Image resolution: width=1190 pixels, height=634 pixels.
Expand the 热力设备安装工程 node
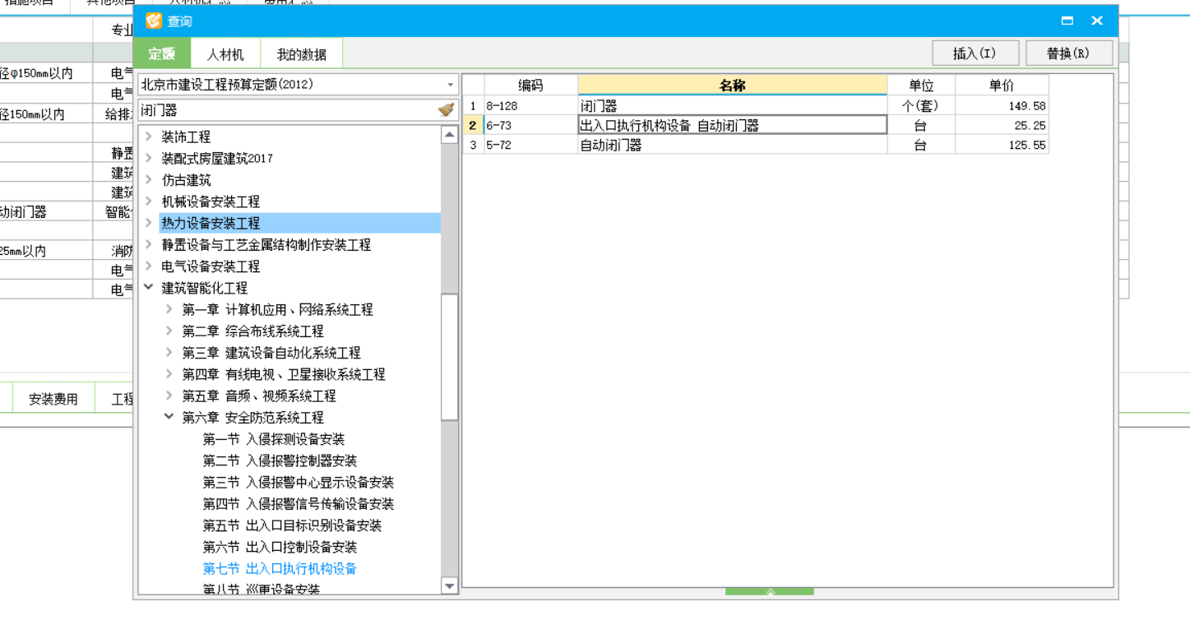point(149,223)
